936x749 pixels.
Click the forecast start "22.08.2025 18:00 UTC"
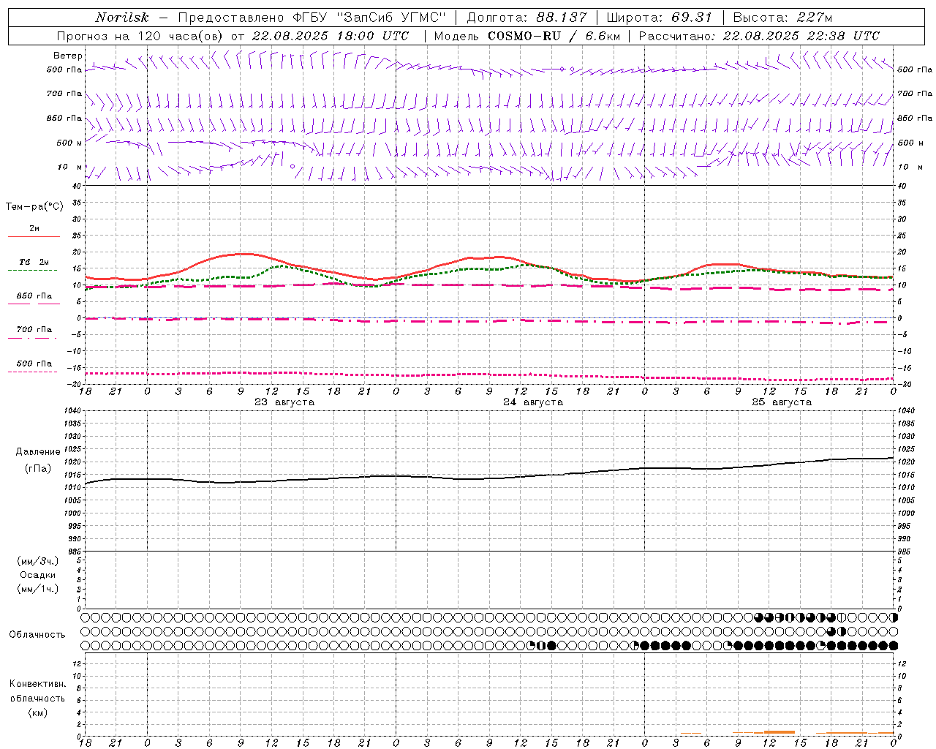pos(331,36)
